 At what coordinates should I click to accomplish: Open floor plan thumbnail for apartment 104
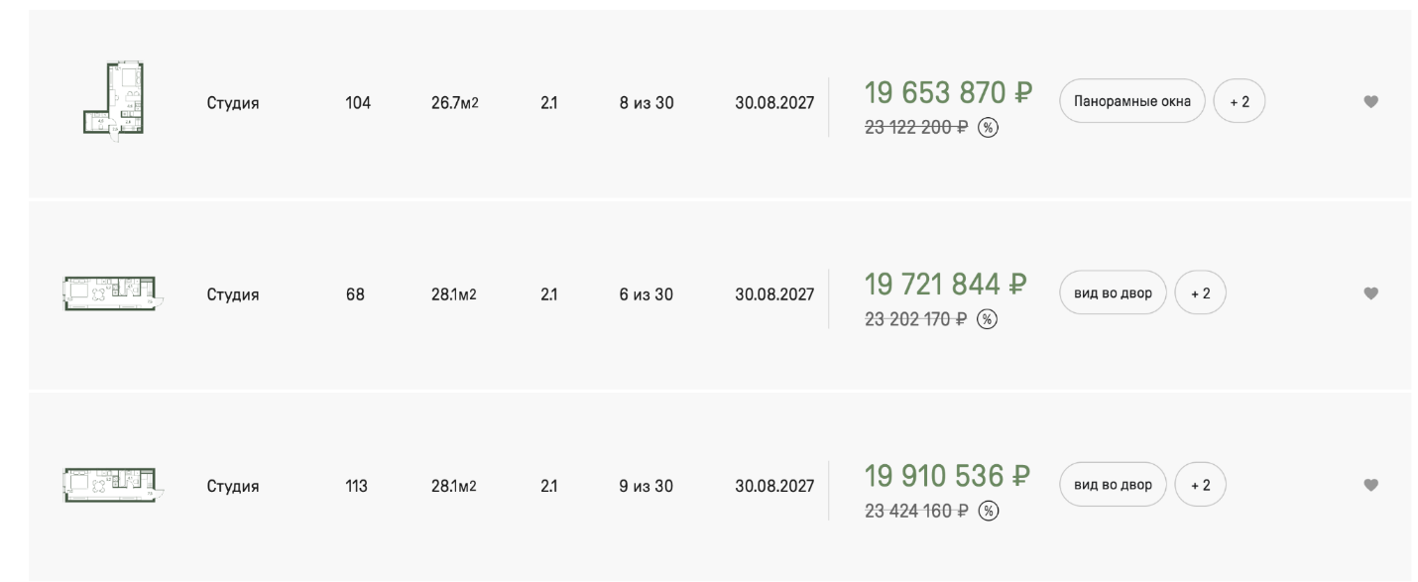click(113, 99)
